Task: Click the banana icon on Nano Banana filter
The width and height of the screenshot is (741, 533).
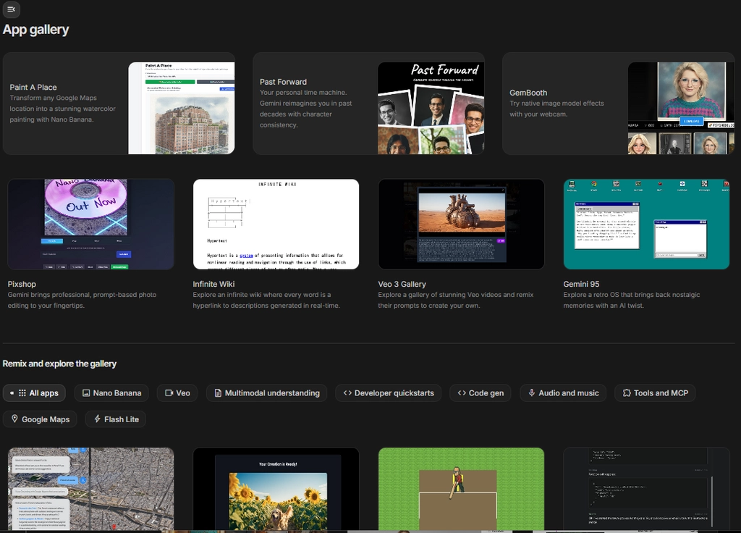Action: pyautogui.click(x=88, y=393)
